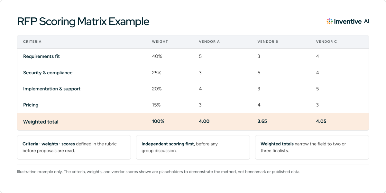Click Vendor A's Security & compliance score

point(200,73)
